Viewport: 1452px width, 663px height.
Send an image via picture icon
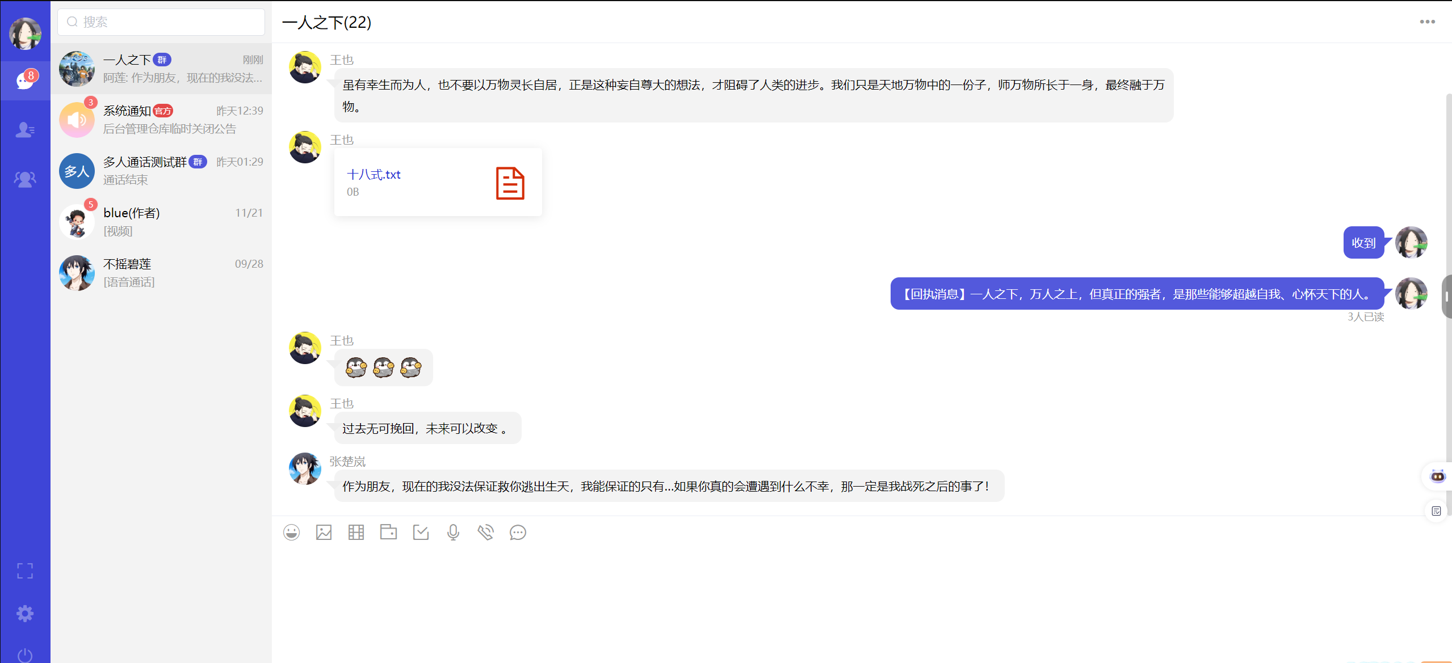point(324,532)
